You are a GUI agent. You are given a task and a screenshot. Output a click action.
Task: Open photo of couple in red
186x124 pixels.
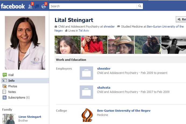pyautogui.click(x=94, y=45)
